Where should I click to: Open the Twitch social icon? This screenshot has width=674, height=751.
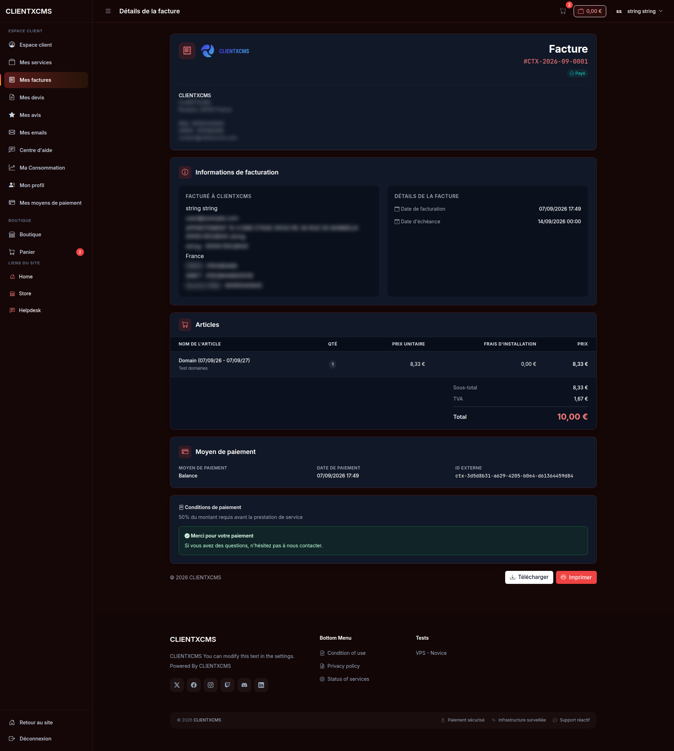click(227, 685)
